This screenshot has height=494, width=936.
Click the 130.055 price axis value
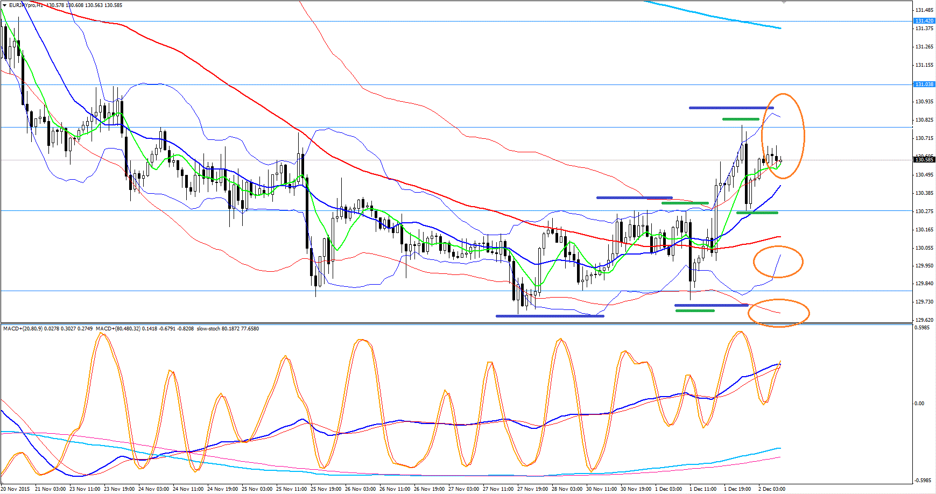924,248
